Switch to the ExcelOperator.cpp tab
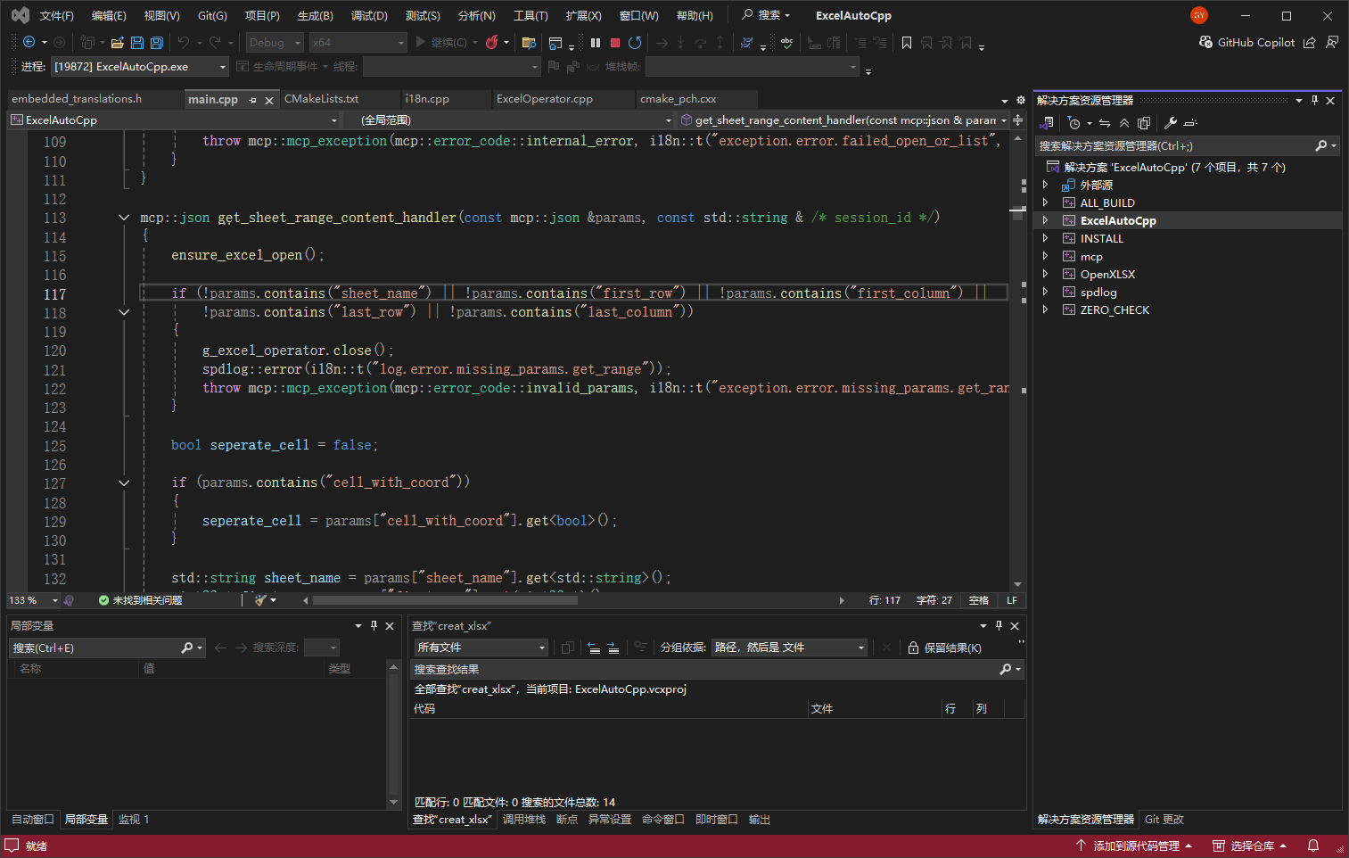Viewport: 1349px width, 858px height. click(544, 99)
